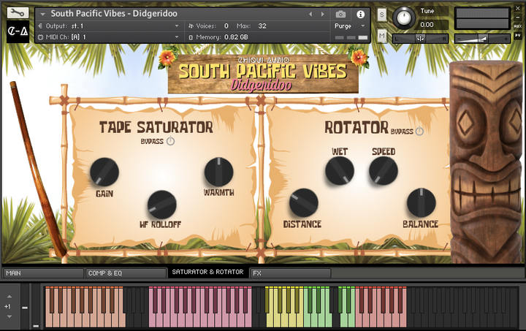Screen dimensions: 526x331
Task: Click the Gain knob
Action: tap(104, 172)
